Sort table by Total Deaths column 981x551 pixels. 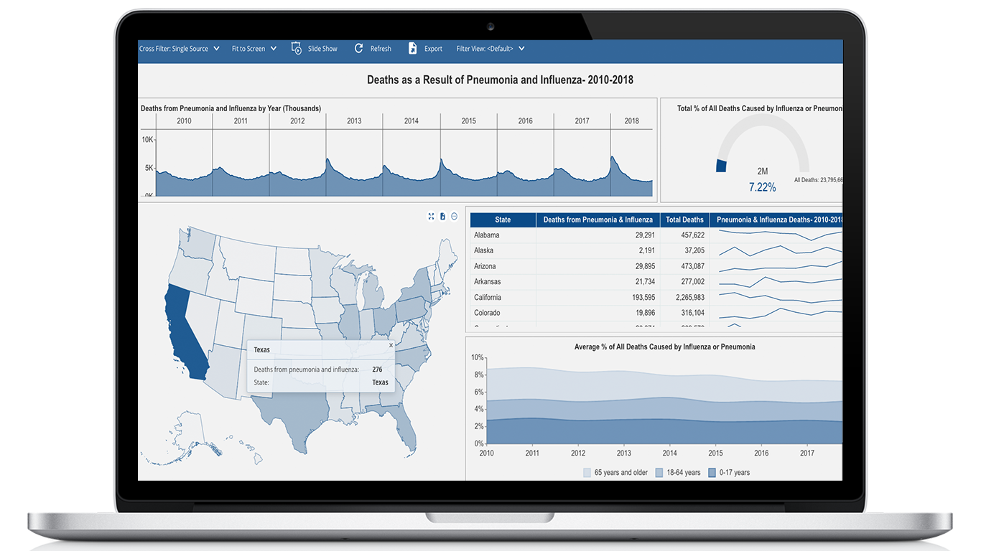(x=684, y=219)
